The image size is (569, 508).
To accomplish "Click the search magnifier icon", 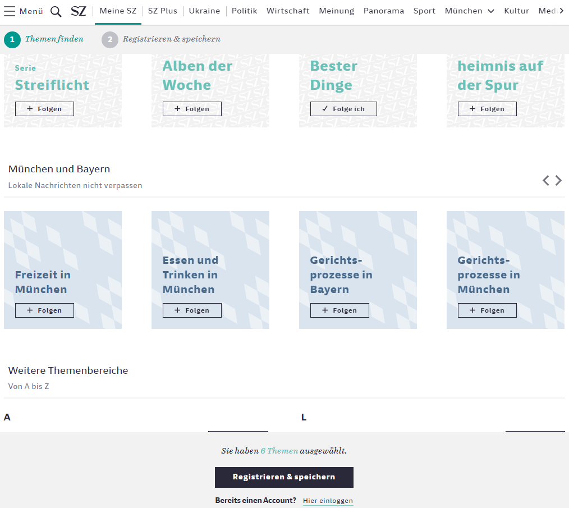I will 56,12.
